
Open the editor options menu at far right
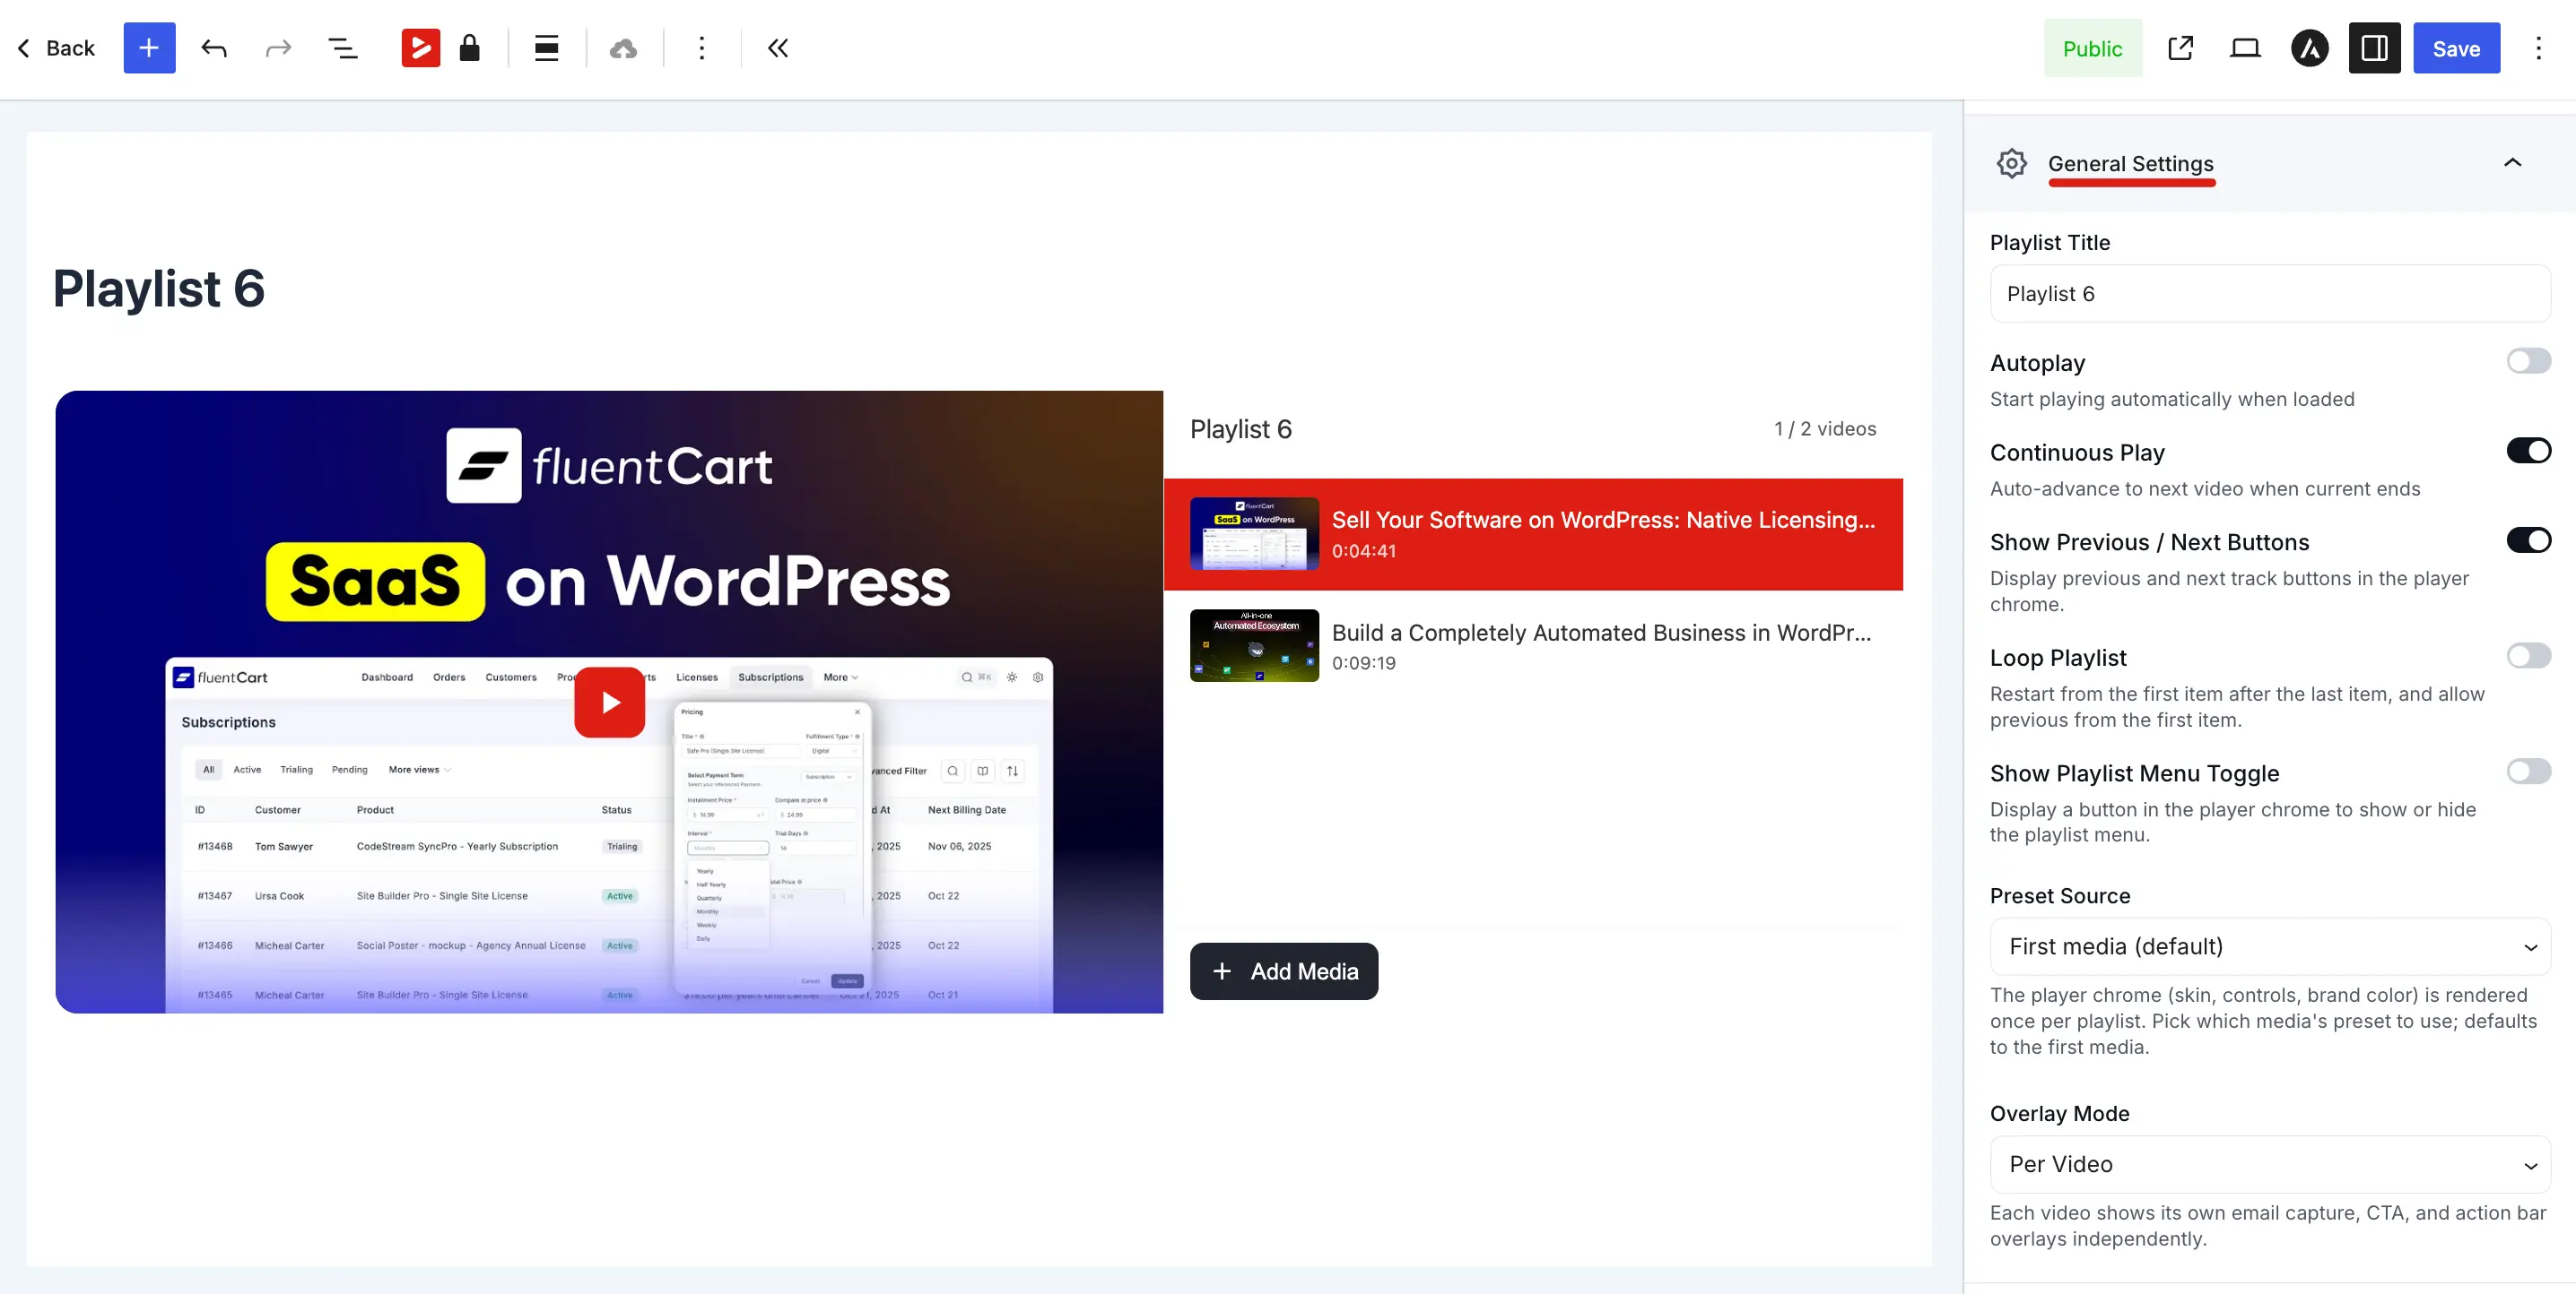(2538, 48)
